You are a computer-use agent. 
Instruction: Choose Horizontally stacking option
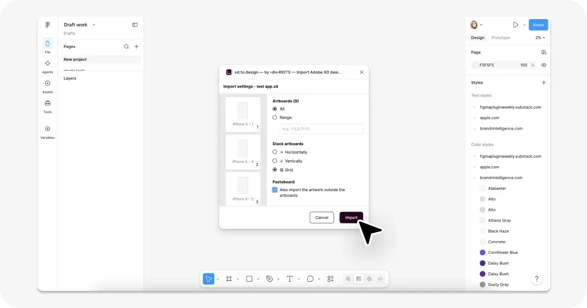coord(275,152)
